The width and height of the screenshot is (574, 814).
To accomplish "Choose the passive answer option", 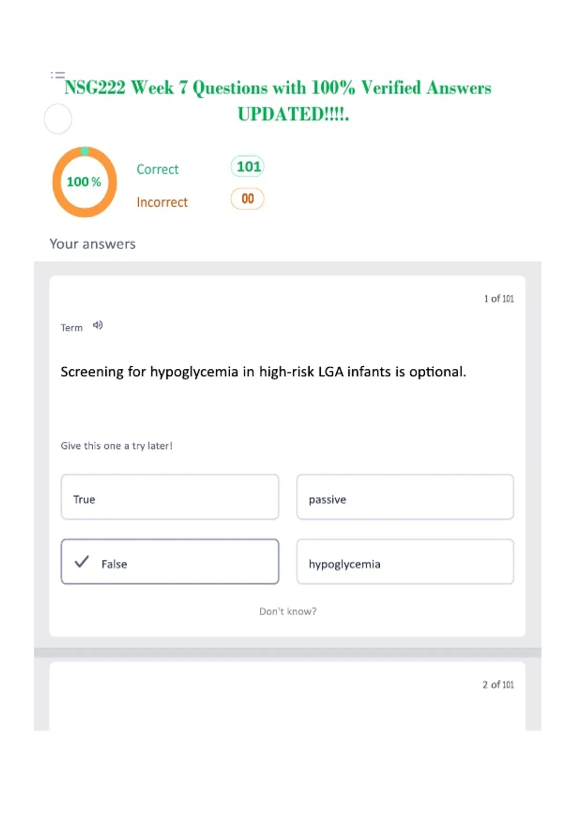I will click(x=405, y=497).
